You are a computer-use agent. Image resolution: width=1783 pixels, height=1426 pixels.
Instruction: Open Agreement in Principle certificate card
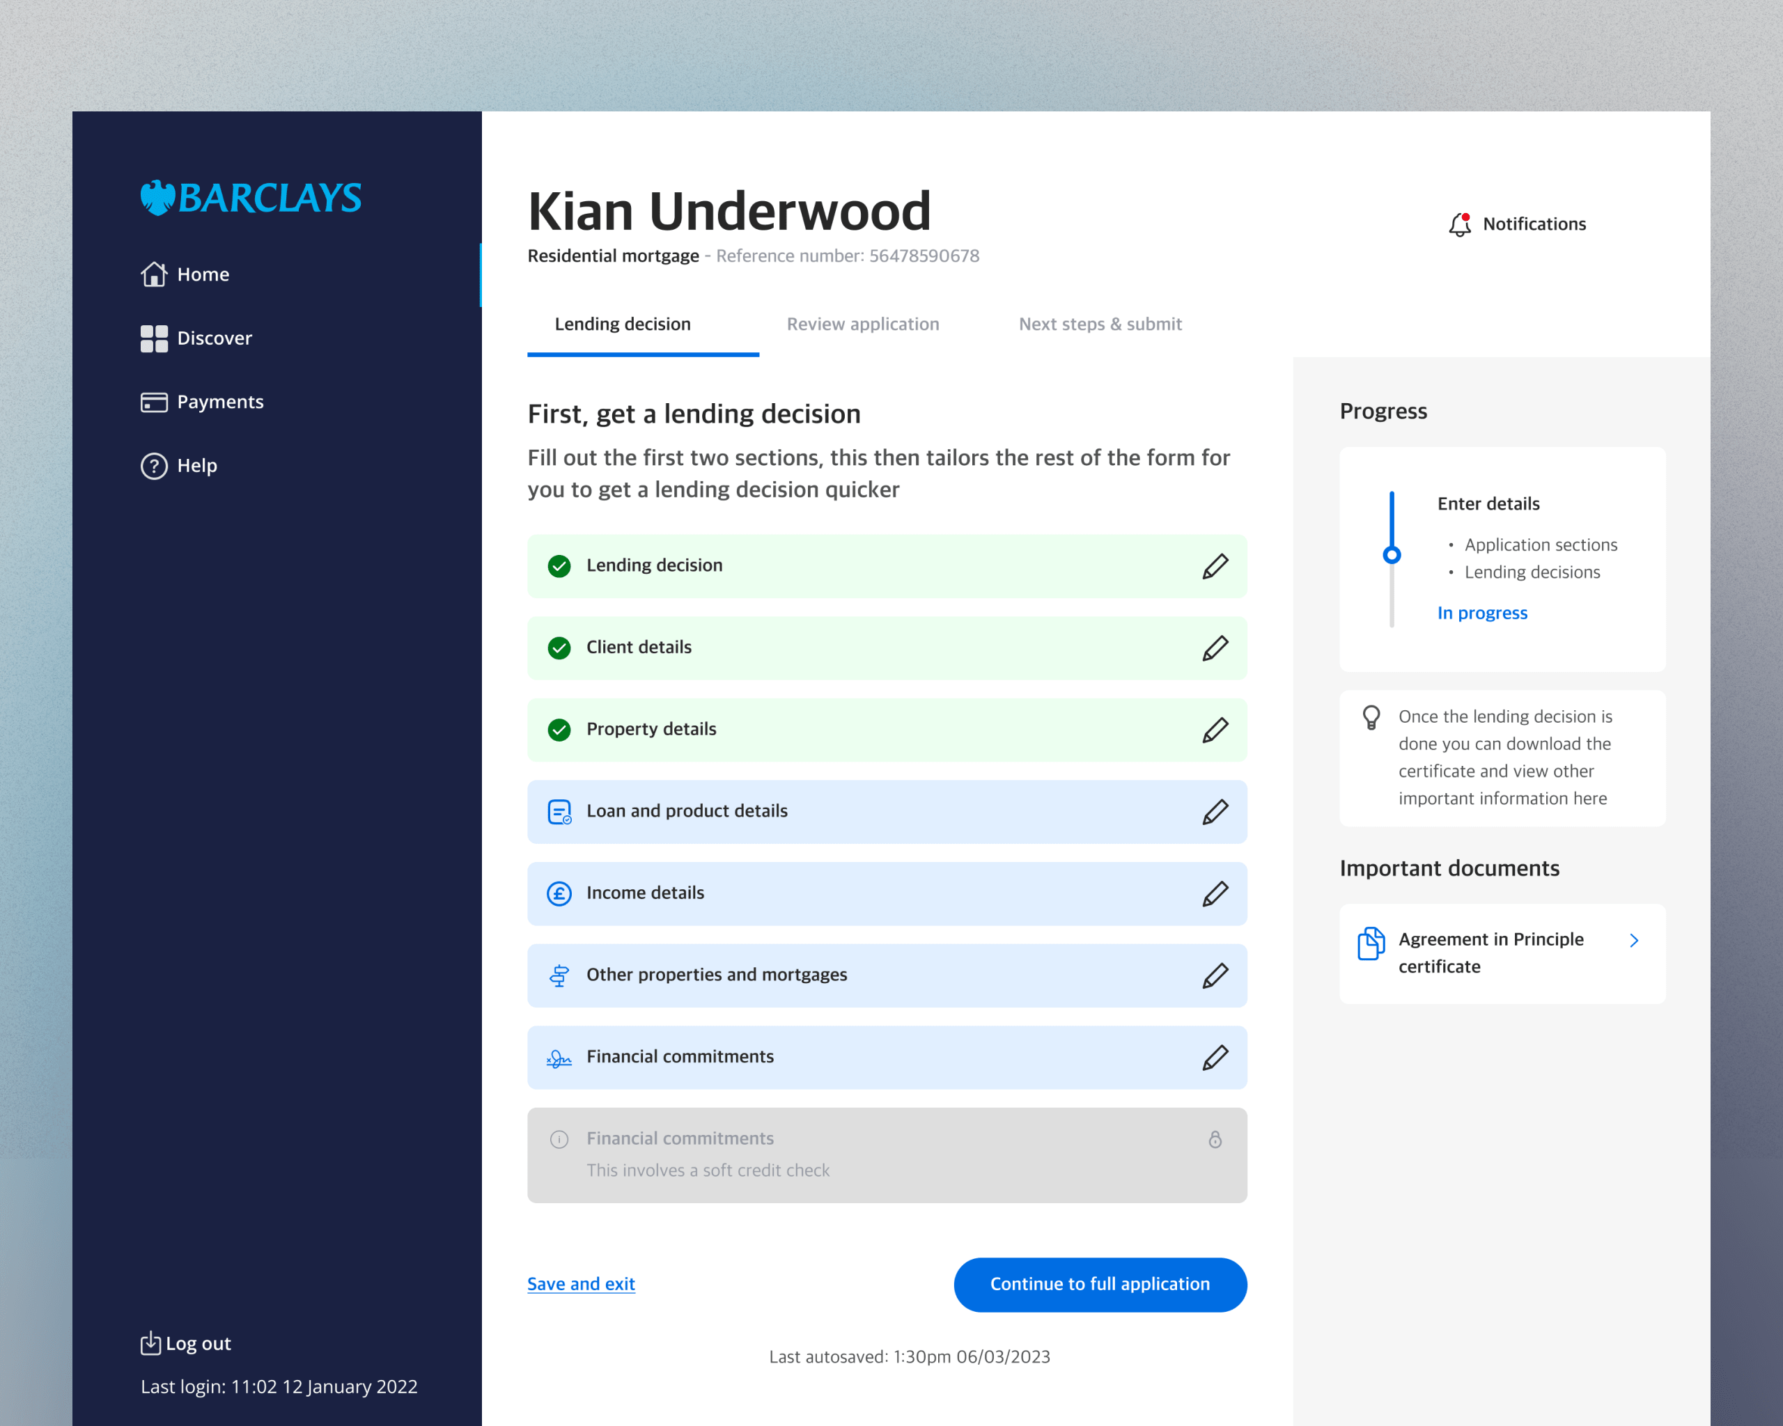point(1502,953)
